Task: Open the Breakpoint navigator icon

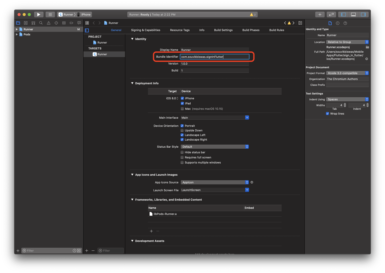Action: point(72,23)
